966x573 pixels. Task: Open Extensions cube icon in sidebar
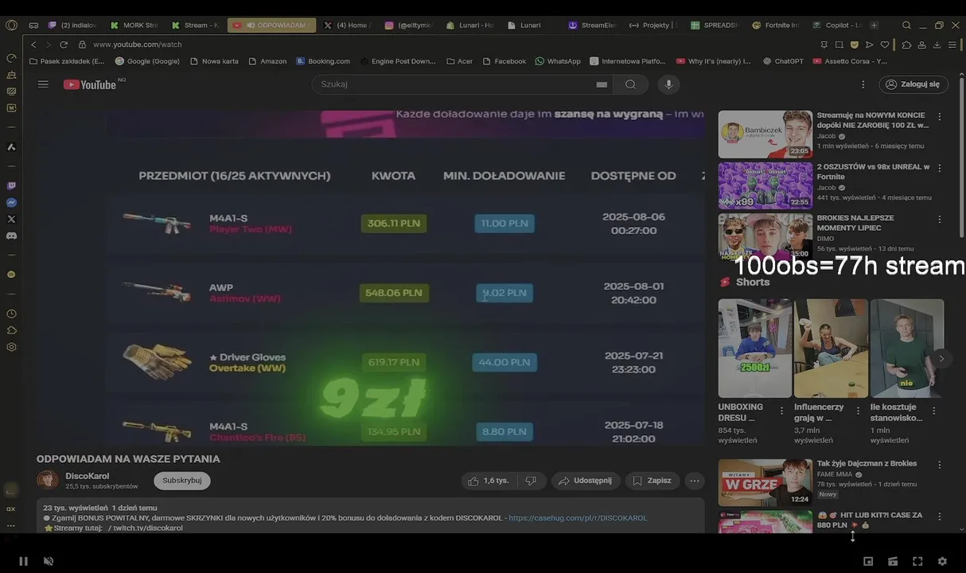click(11, 330)
